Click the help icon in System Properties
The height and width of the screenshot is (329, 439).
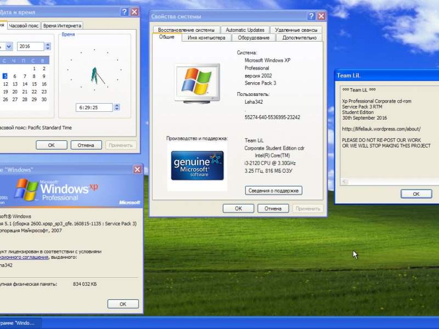point(311,16)
